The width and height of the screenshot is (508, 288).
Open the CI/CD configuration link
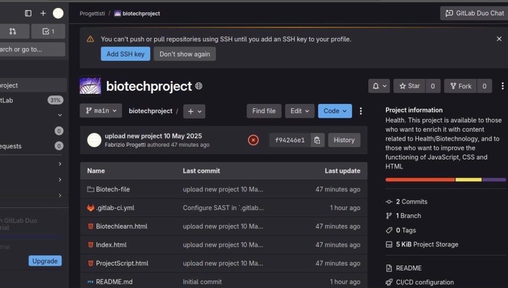(425, 282)
